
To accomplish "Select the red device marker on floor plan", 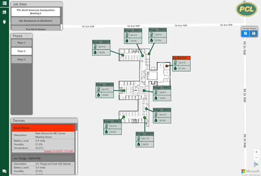I will [x=167, y=66].
